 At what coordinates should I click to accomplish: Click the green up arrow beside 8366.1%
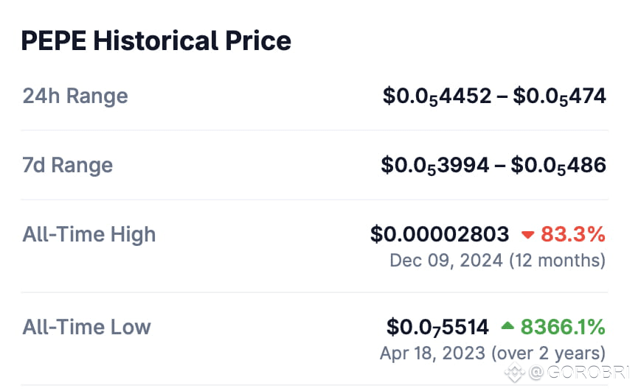pyautogui.click(x=507, y=326)
